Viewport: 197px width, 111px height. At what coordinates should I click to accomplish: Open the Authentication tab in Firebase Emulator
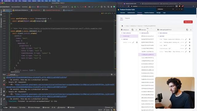click(x=131, y=13)
